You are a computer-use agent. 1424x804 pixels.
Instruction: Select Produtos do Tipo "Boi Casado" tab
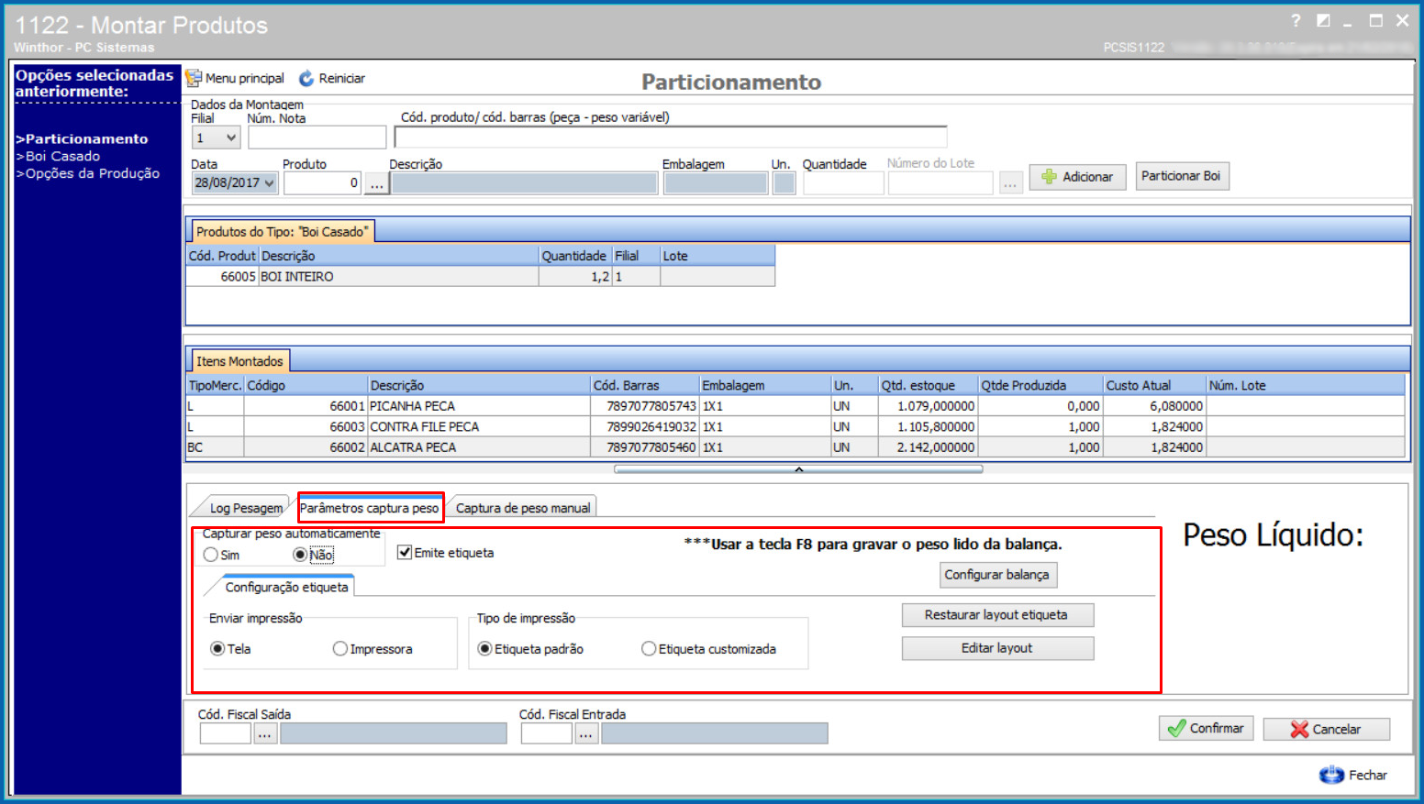pos(281,232)
